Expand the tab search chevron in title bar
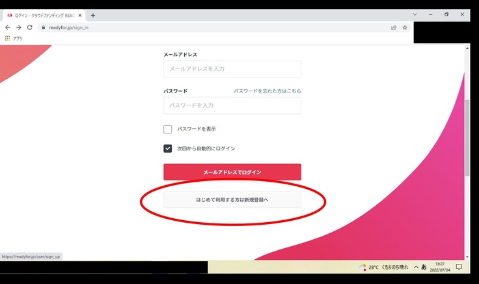This screenshot has height=284, width=479. coord(415,14)
